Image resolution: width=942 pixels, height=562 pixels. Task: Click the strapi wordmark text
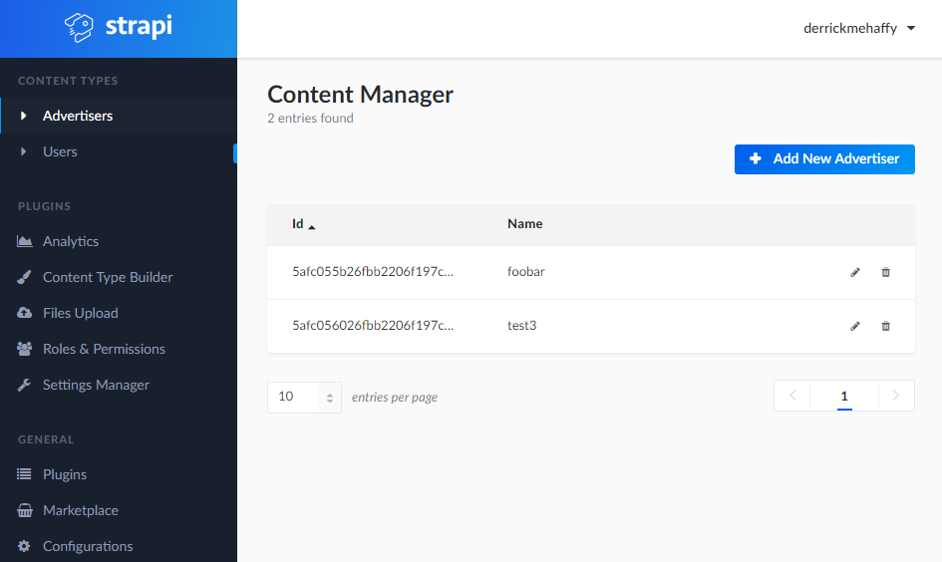click(x=139, y=27)
